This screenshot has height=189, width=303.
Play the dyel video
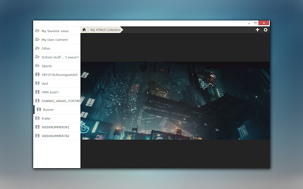tap(57, 83)
